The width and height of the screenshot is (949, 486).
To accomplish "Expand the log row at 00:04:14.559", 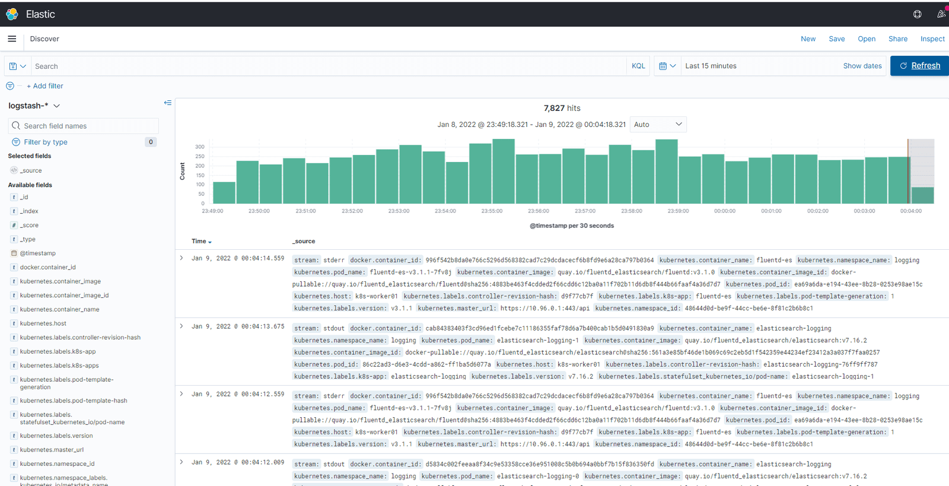I will pos(181,258).
